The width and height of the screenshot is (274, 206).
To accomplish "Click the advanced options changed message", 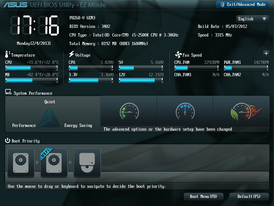I will click(x=168, y=129).
